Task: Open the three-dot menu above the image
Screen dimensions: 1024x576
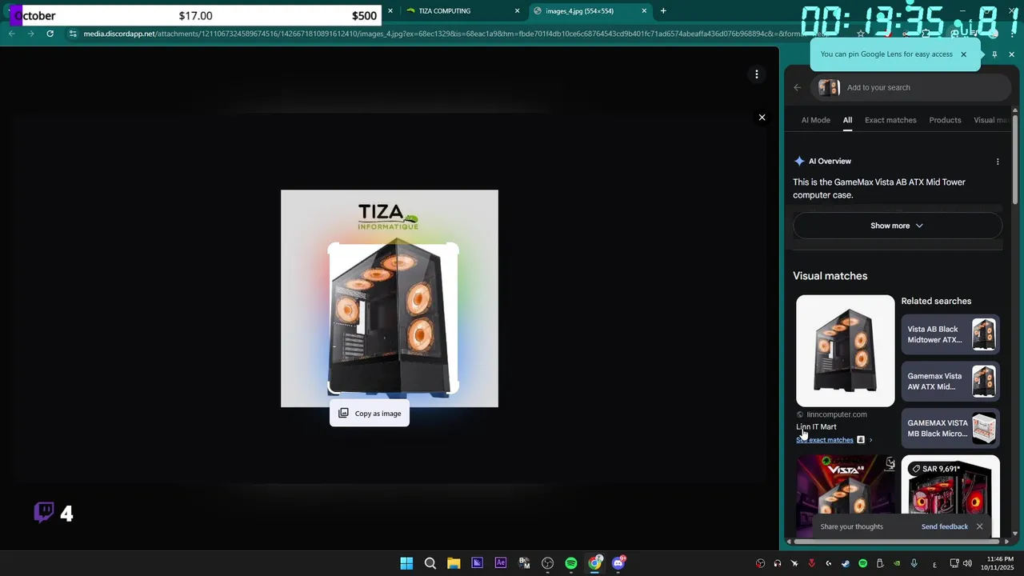Action: [756, 74]
